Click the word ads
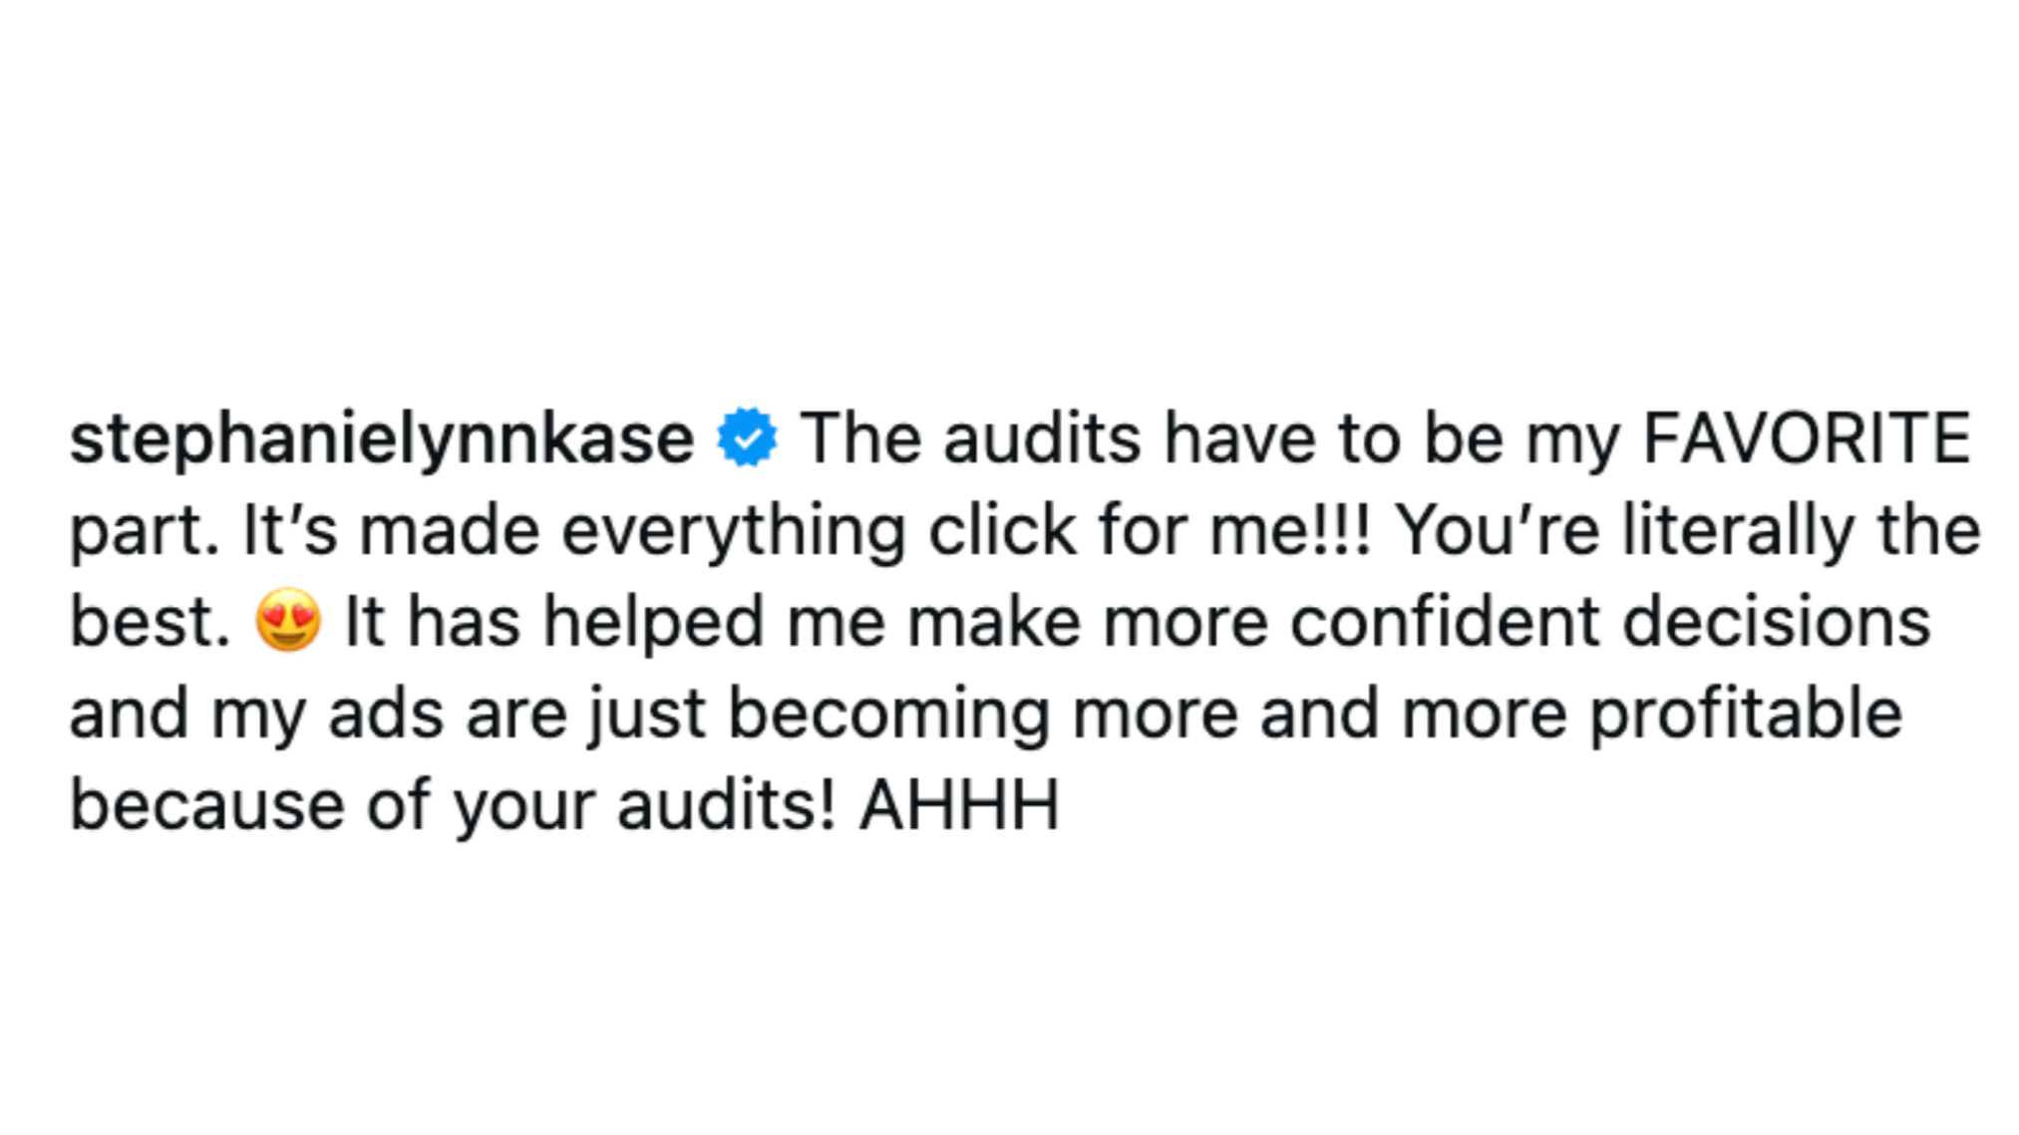Screen dimensions: 2019x1135 [385, 712]
